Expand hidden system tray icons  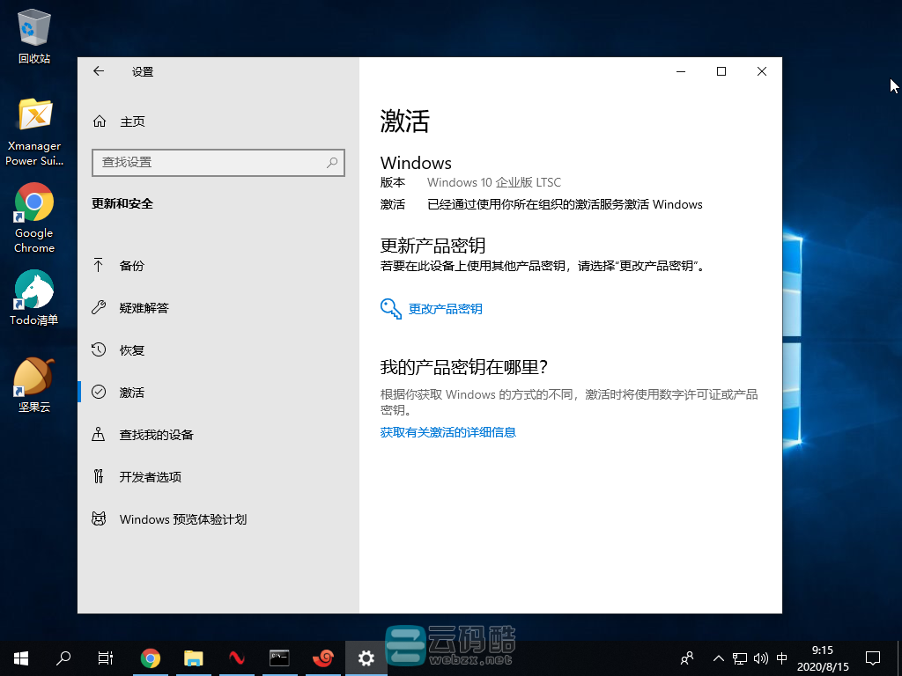coord(719,658)
